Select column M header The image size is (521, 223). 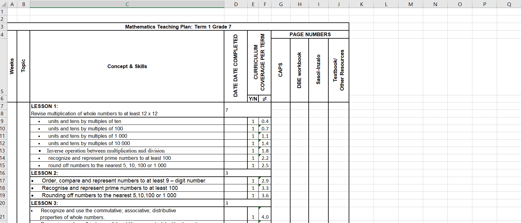(411, 4)
